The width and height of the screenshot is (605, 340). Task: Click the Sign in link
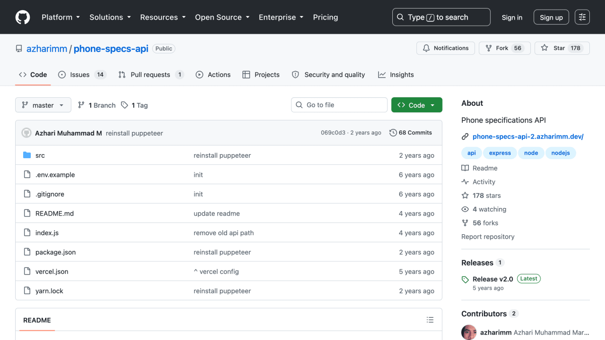coord(512,17)
